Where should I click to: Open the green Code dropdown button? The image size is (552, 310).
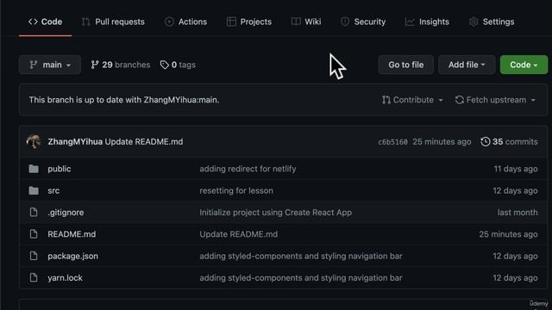(x=524, y=65)
